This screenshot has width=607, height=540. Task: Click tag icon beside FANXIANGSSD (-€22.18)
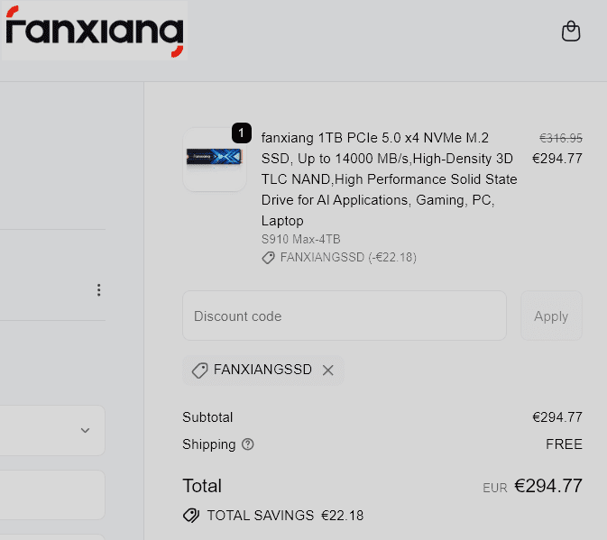click(x=268, y=258)
